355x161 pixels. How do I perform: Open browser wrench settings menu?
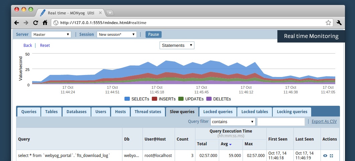[339, 23]
